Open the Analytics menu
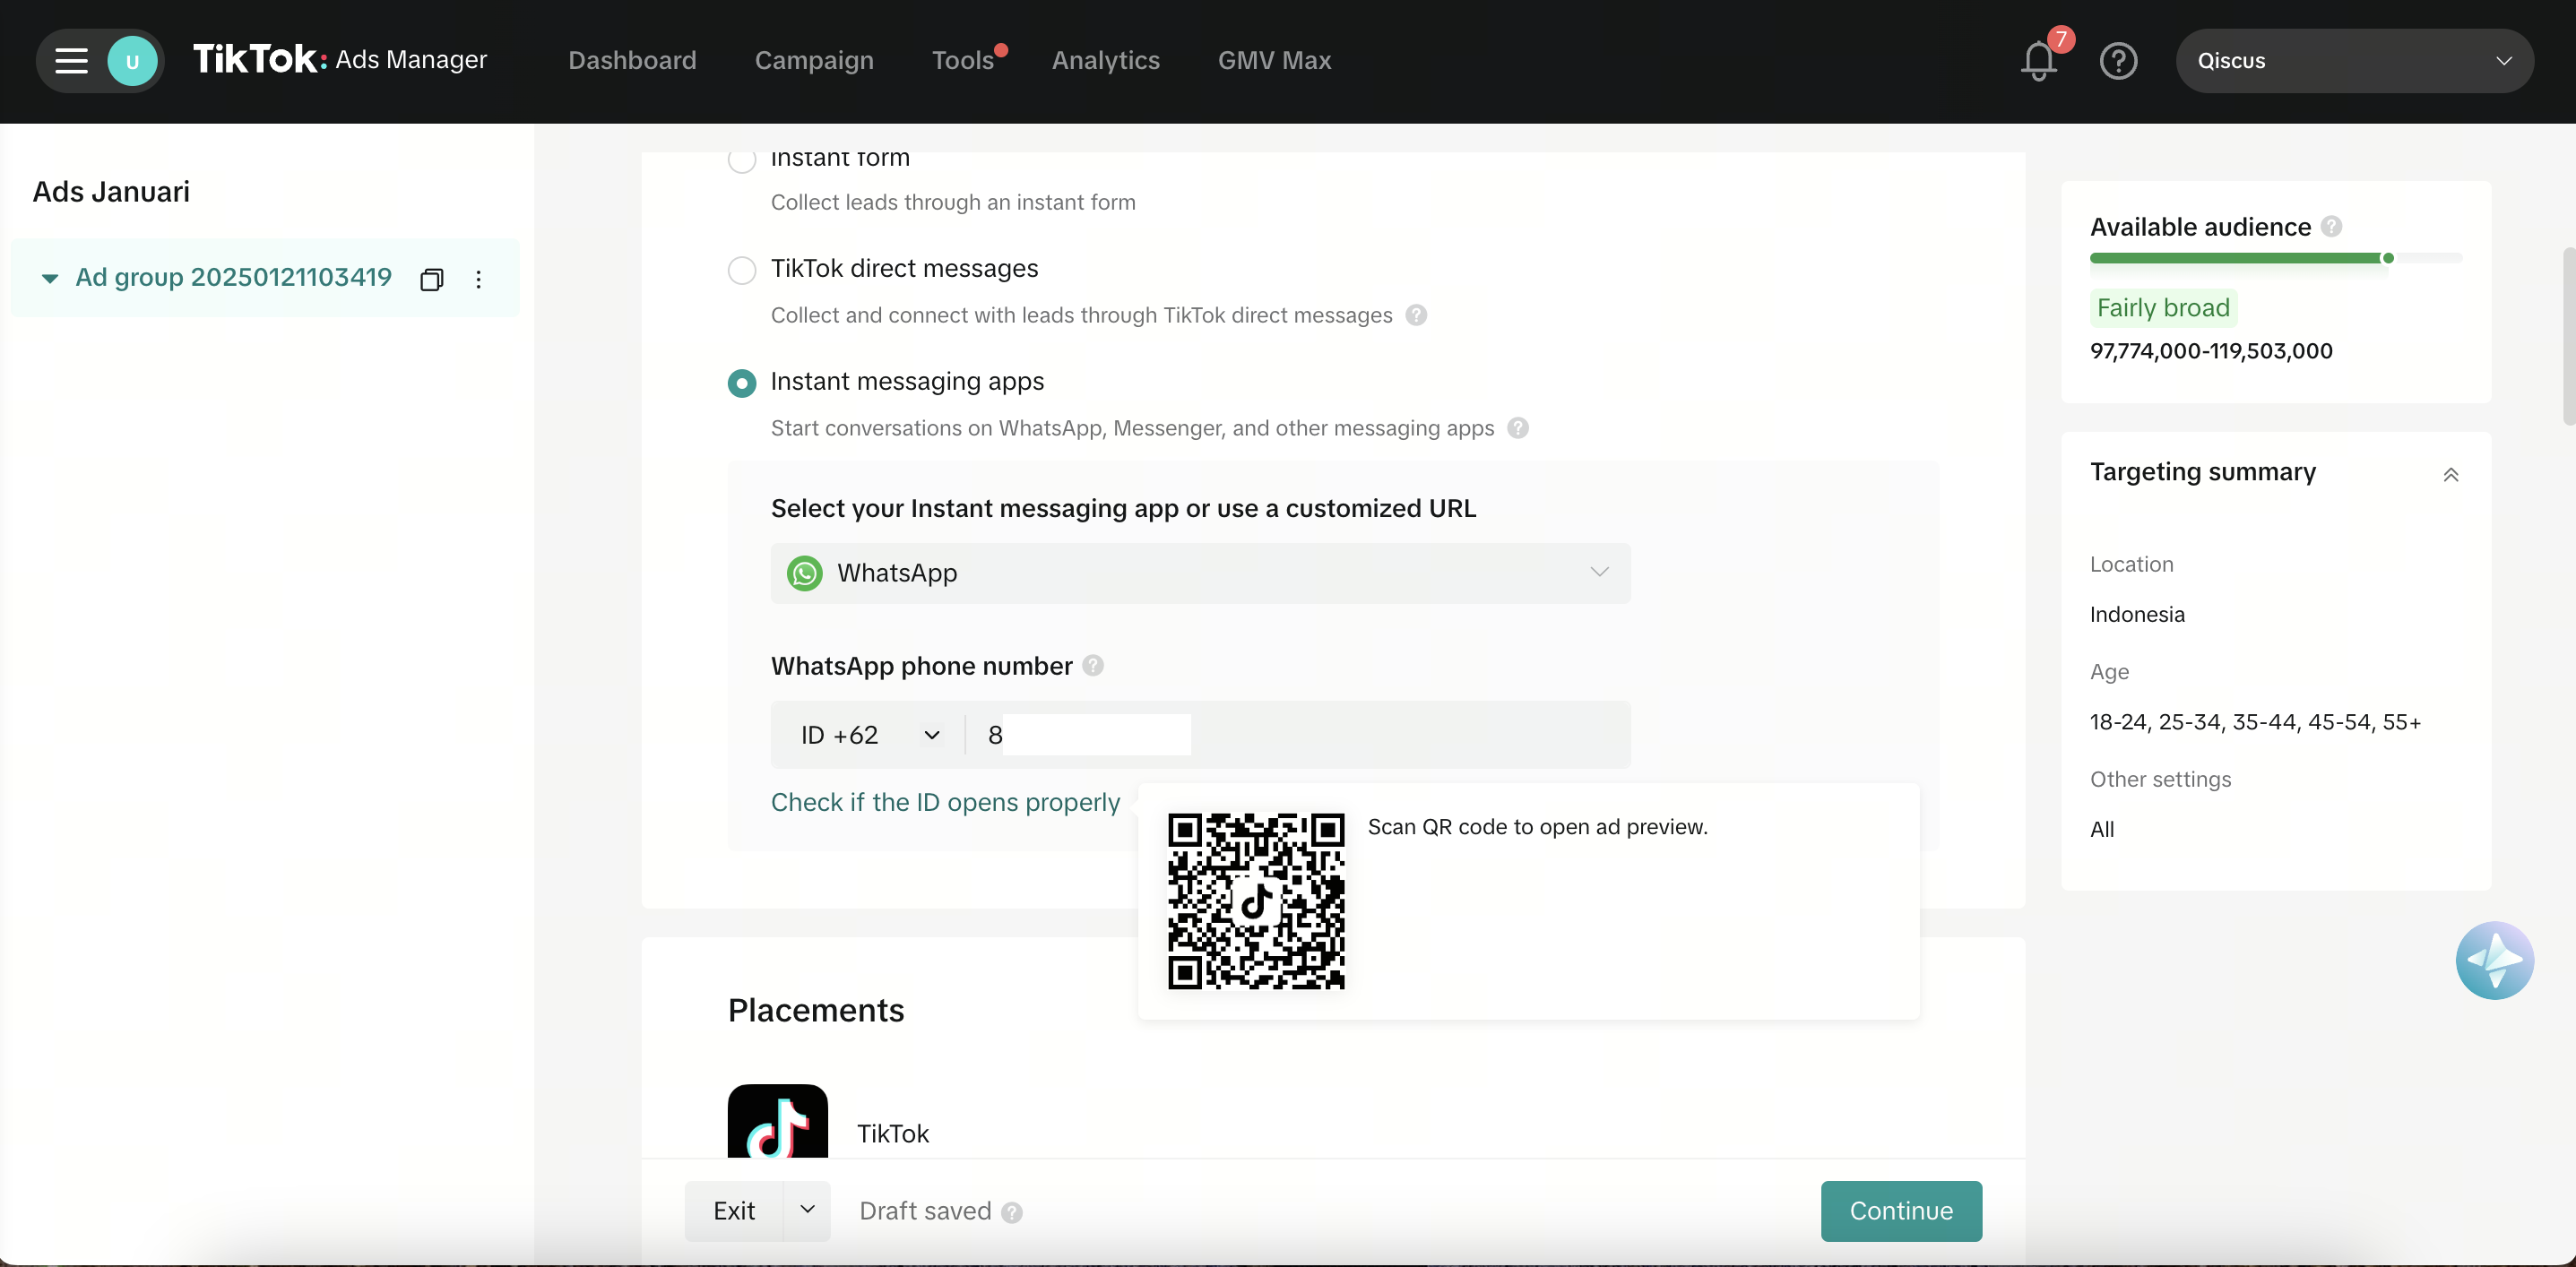Screen dimensions: 2576x1267 tap(1105, 61)
